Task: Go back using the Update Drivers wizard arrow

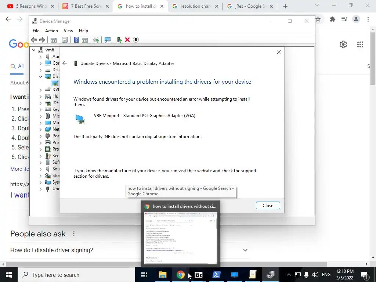Action: click(x=65, y=63)
